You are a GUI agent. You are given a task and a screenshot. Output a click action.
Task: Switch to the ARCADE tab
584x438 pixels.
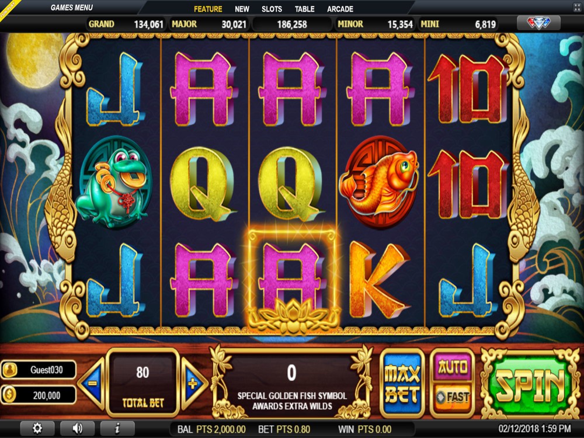340,9
